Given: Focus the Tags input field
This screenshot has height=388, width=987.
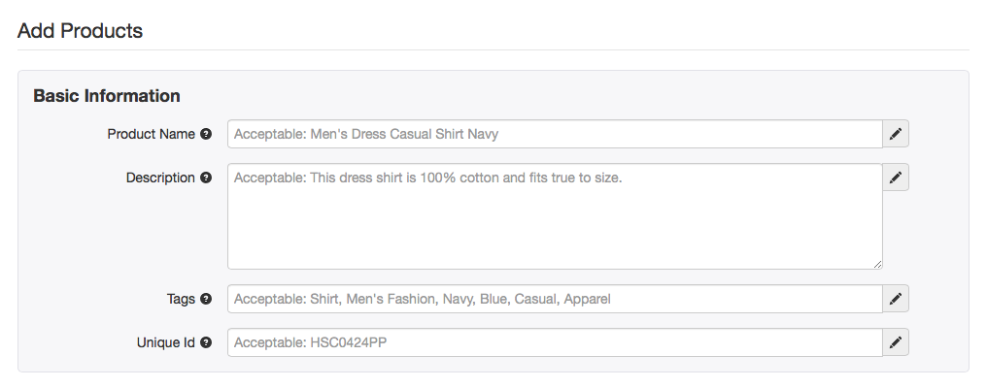Looking at the screenshot, I should [x=556, y=299].
